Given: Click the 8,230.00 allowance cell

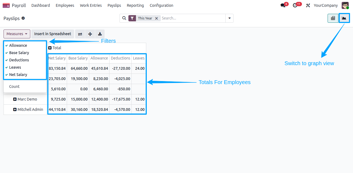Looking at the screenshot, I should [99, 79].
